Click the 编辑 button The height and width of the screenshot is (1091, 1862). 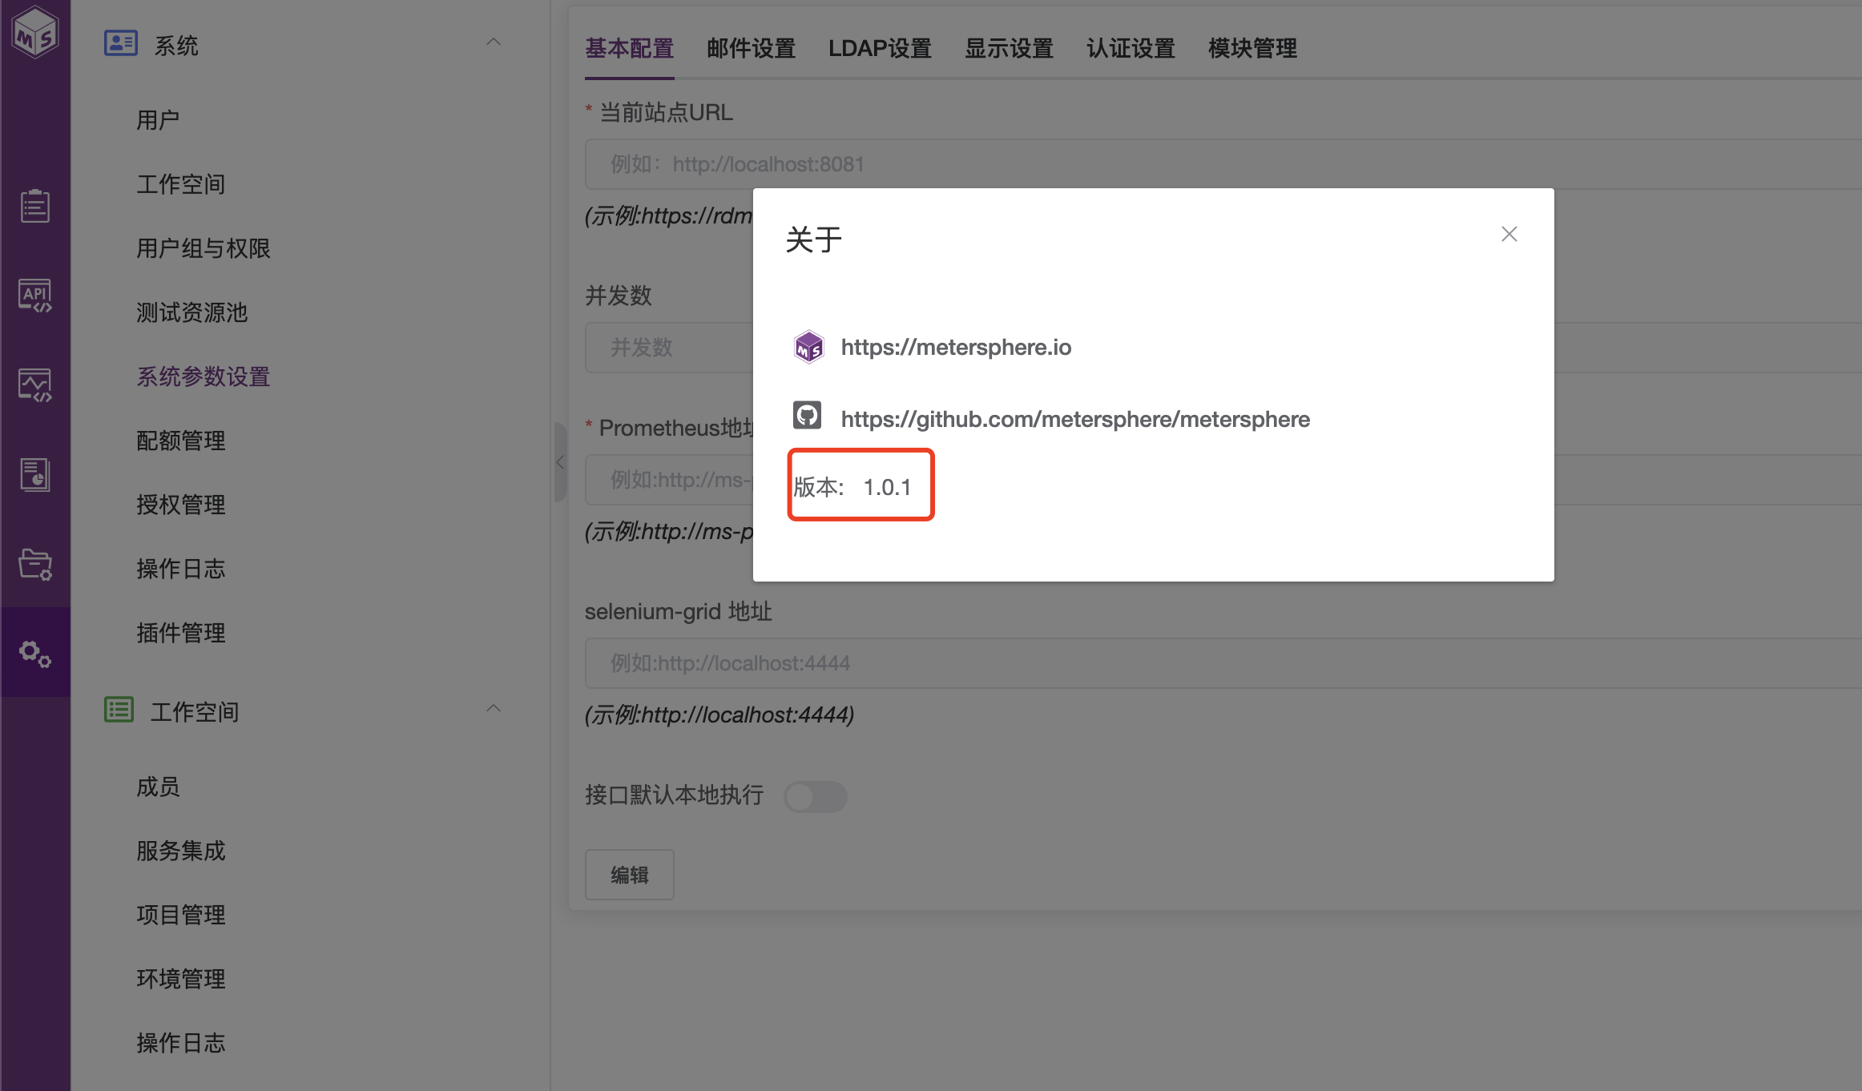click(x=629, y=874)
